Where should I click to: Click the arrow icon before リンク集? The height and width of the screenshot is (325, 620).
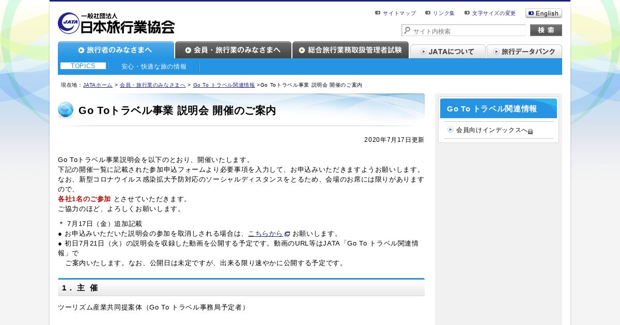click(x=428, y=13)
